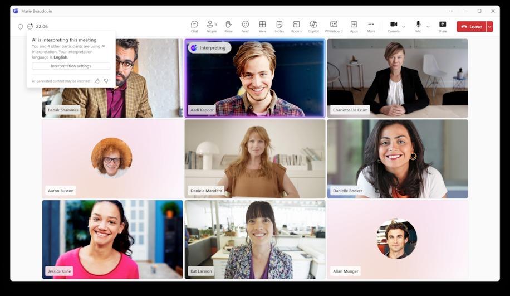Click the Teams logo in title bar
This screenshot has width=510, height=296.
coord(16,11)
